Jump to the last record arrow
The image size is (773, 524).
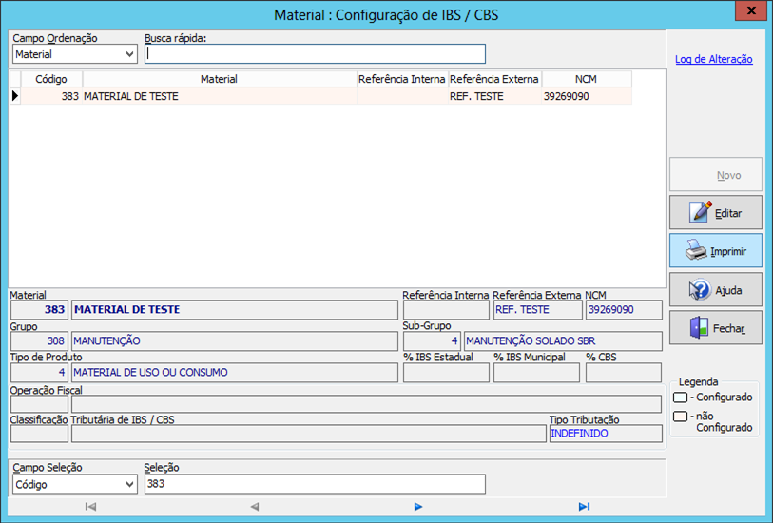point(584,507)
